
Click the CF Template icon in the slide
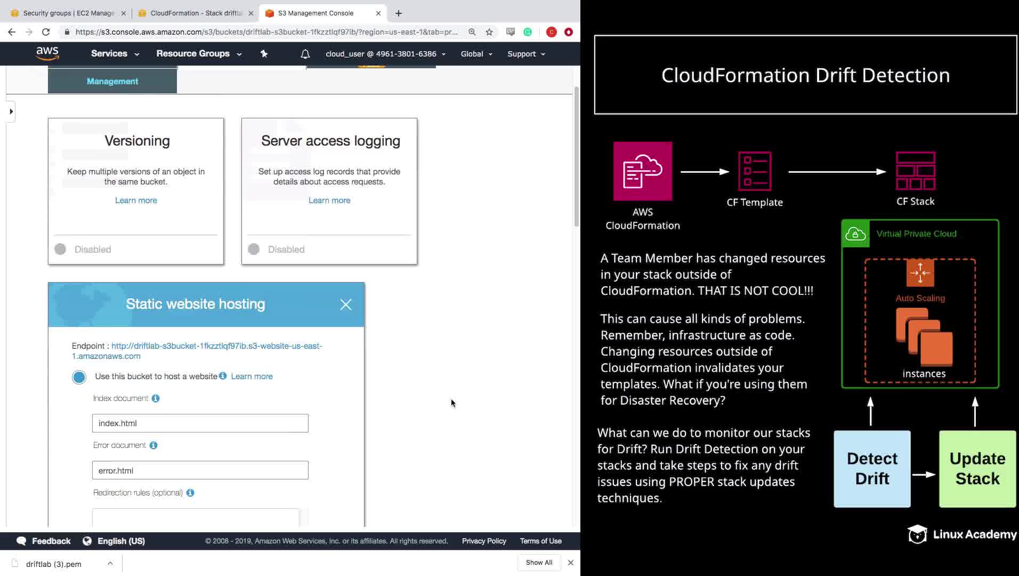755,171
